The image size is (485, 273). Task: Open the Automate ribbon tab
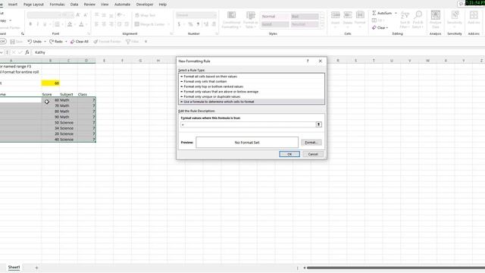pyautogui.click(x=122, y=5)
